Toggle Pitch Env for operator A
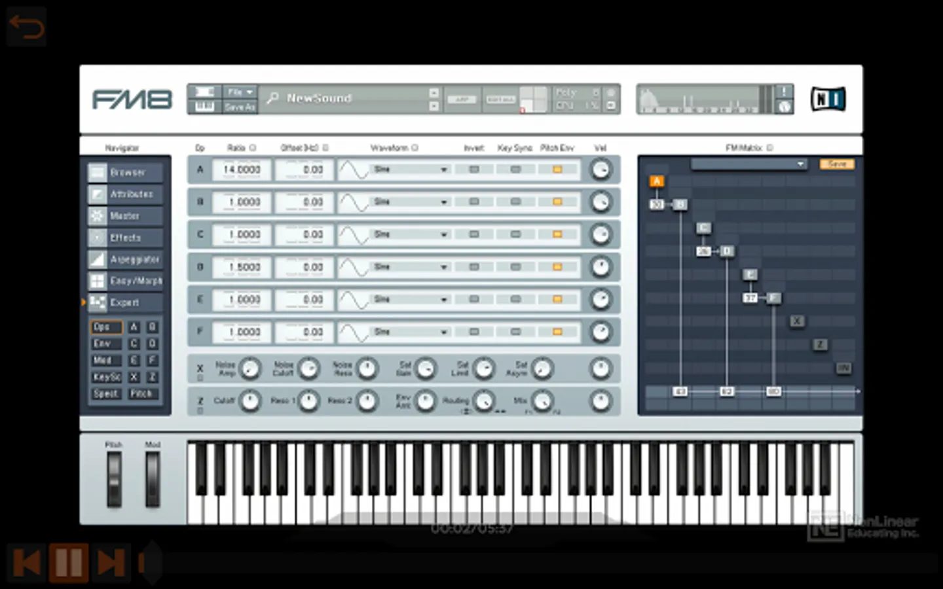Image resolution: width=943 pixels, height=589 pixels. tap(557, 170)
